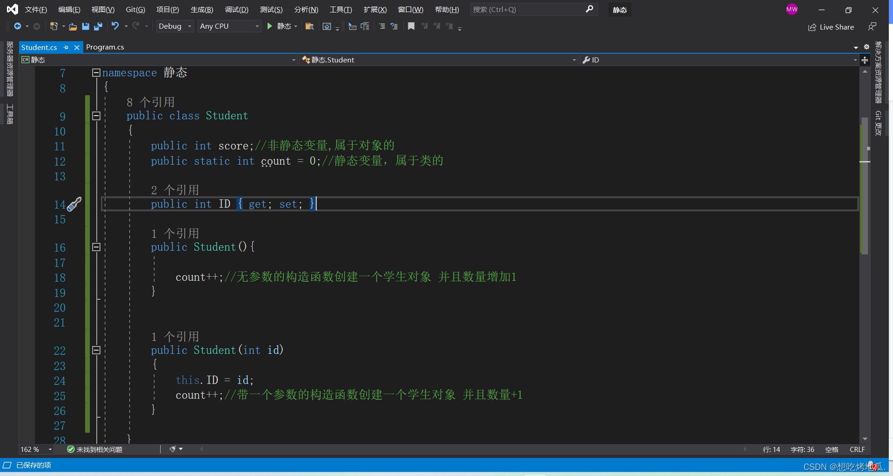Click the bookmark toggle icon in toolbar
Viewport: 893px width, 476px height.
tap(411, 26)
